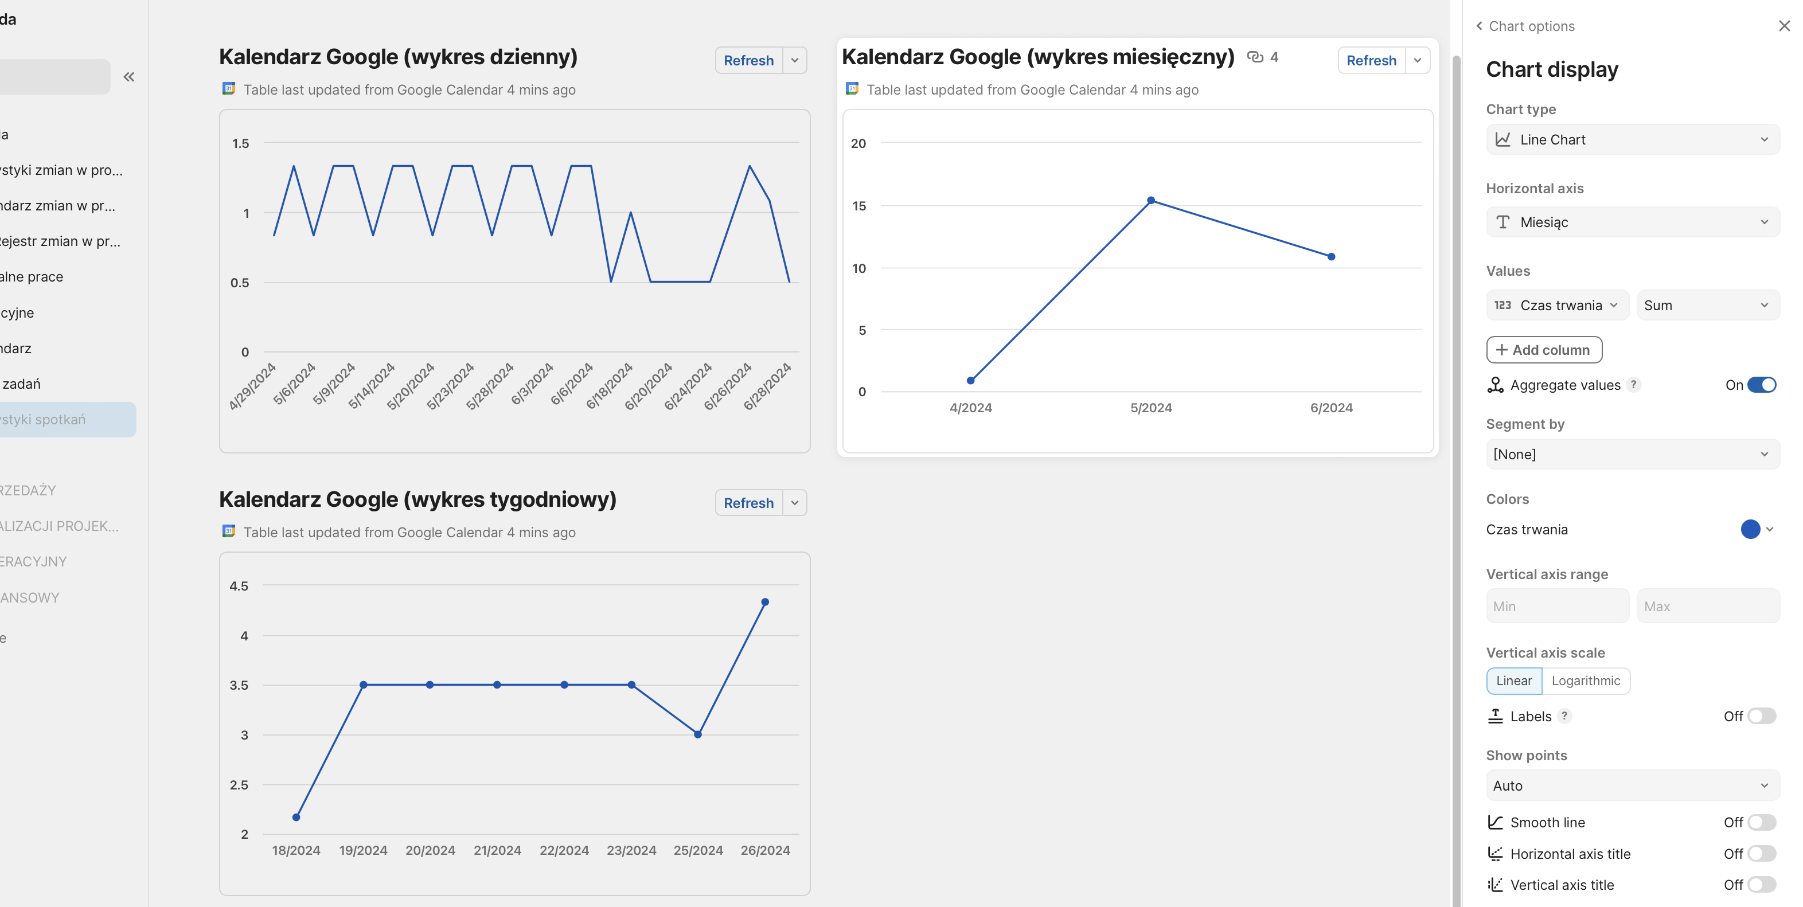Turn on the Horizontal axis title toggle
Screen dimensions: 1803x907
pos(1761,854)
